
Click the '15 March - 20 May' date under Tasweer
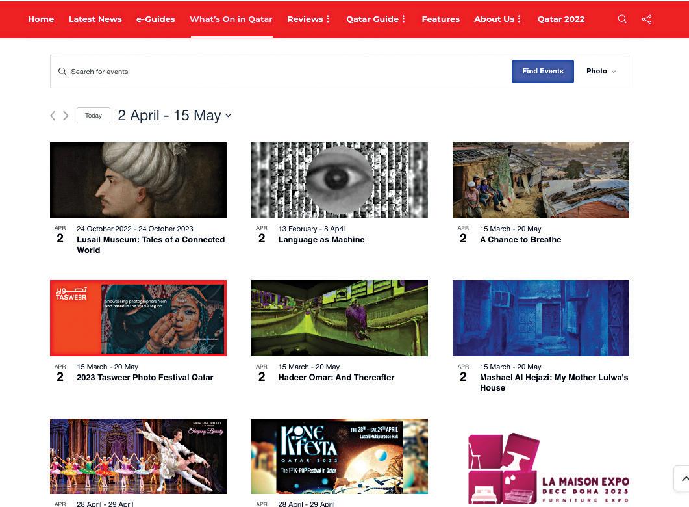coord(108,367)
